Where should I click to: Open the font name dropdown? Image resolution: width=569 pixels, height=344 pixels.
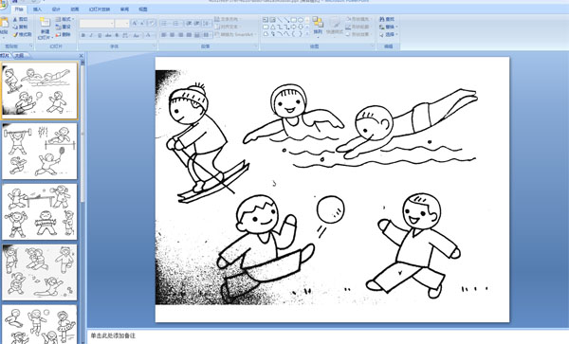coord(97,24)
